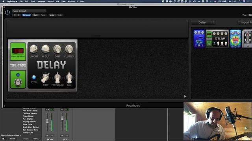Click the pedalboard routing play arrow

click(x=185, y=96)
